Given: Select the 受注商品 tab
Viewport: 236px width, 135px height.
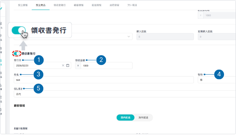Looking at the screenshot, I should (41, 5).
